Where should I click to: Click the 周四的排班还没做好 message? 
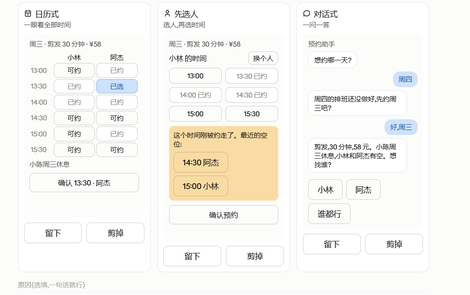coord(357,103)
